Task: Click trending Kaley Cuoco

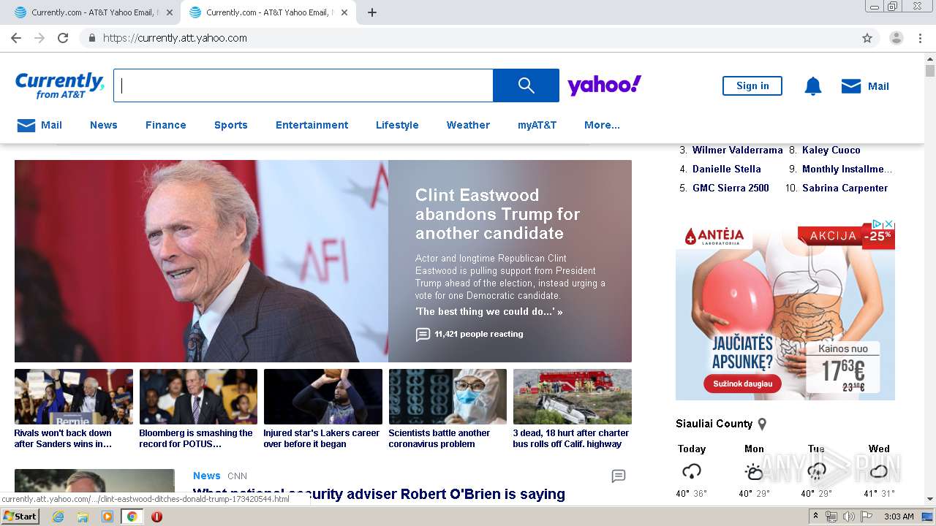Action: tap(831, 150)
